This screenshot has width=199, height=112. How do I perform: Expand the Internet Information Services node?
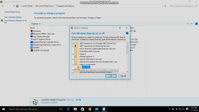[x=73, y=59]
